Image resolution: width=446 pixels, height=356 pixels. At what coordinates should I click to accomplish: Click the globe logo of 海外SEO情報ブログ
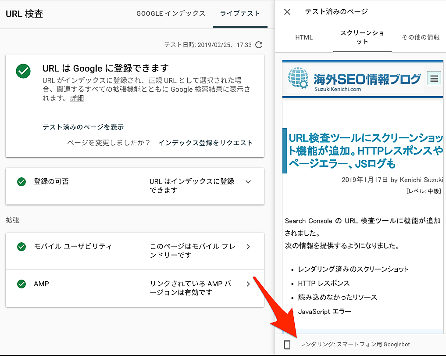299,79
